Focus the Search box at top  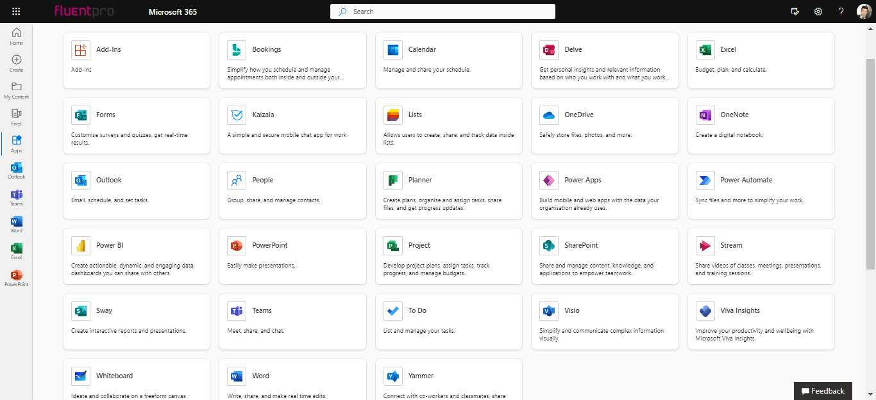(x=442, y=12)
